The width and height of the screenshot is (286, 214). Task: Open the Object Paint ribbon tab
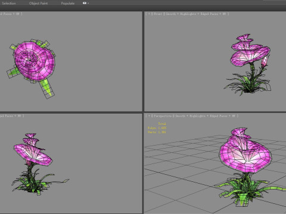point(38,3)
